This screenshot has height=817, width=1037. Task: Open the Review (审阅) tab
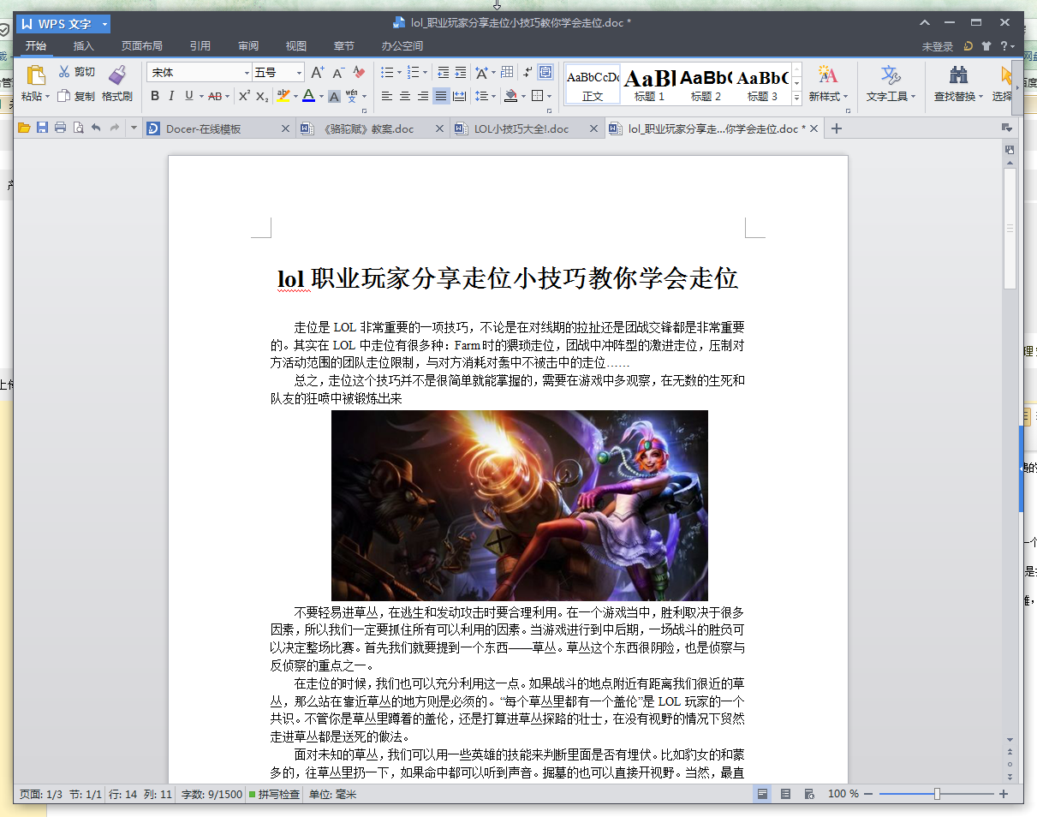tap(248, 46)
